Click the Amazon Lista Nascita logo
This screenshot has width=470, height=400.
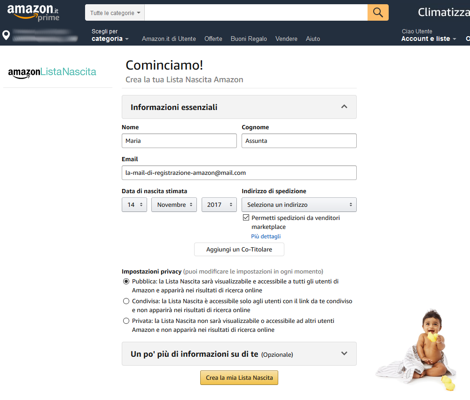pyautogui.click(x=52, y=72)
